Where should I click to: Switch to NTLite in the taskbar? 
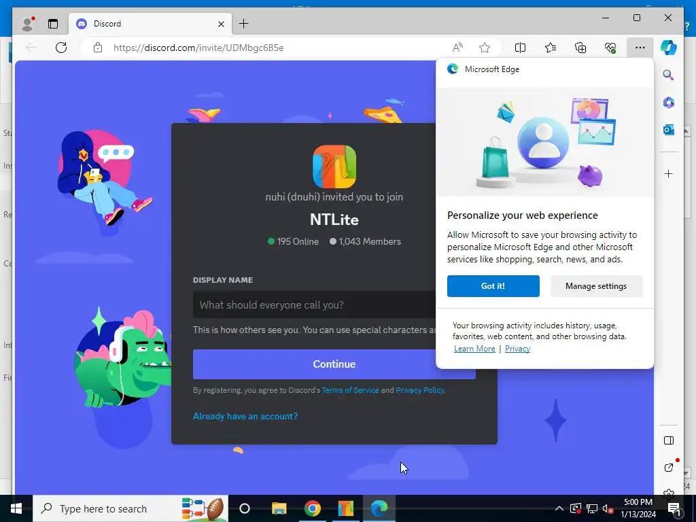click(x=346, y=508)
